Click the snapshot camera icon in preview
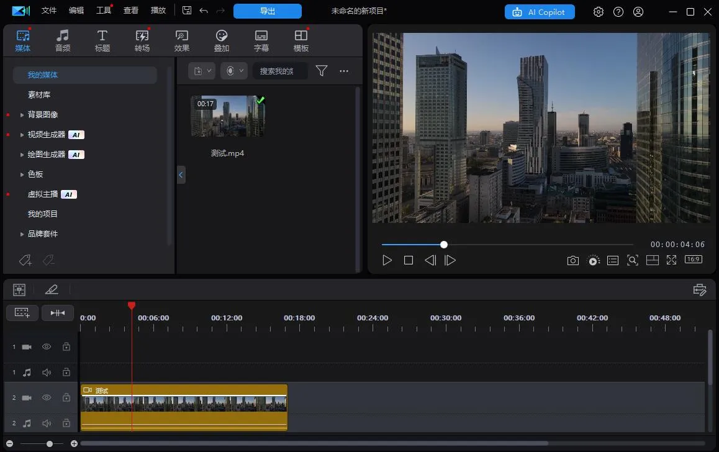The width and height of the screenshot is (719, 452). (x=572, y=261)
